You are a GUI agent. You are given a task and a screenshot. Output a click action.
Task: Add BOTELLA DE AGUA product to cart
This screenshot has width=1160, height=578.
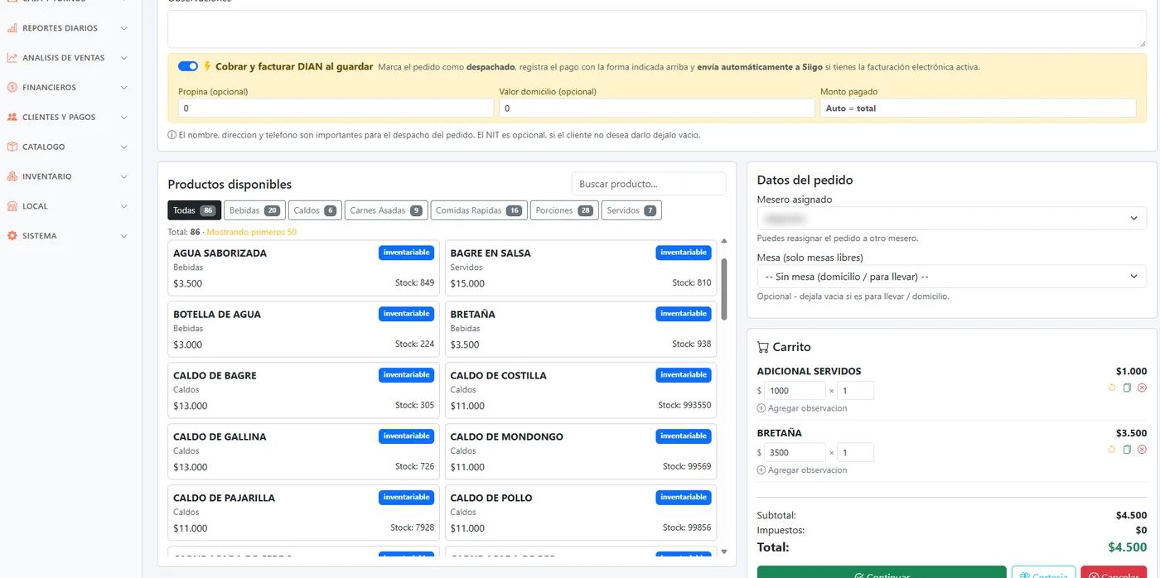point(303,330)
